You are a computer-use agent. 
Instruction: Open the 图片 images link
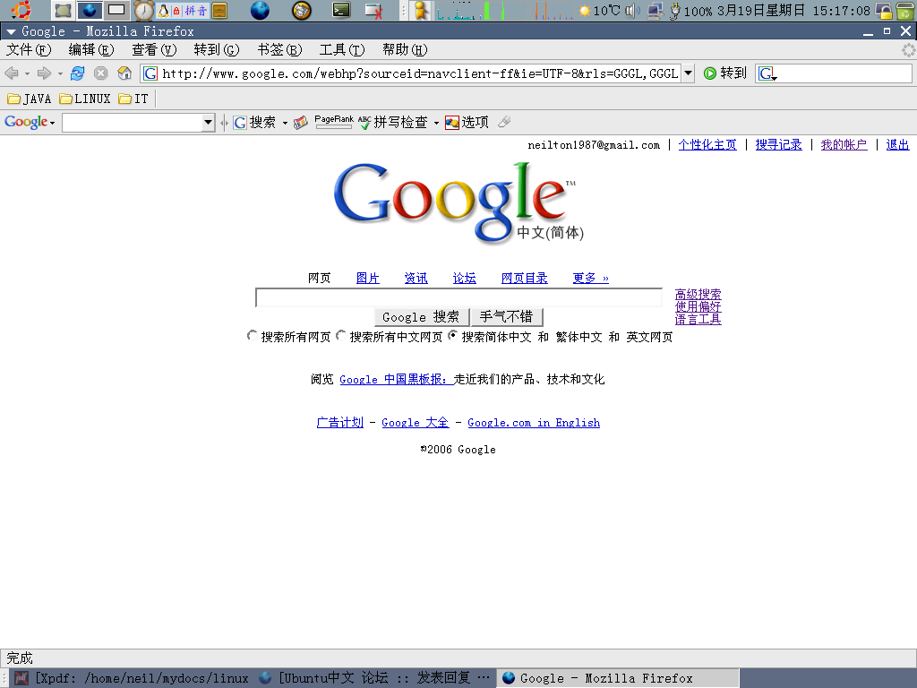pos(368,278)
